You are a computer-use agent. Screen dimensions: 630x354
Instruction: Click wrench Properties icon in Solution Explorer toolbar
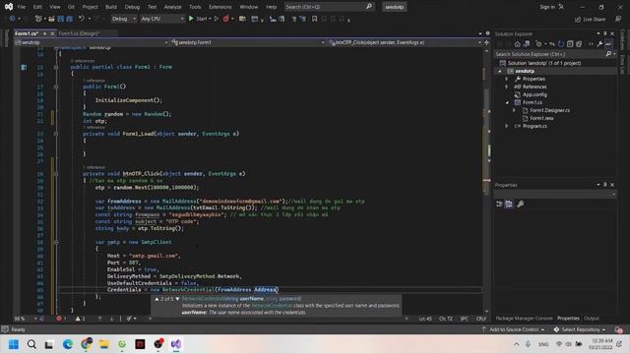pyautogui.click(x=599, y=44)
